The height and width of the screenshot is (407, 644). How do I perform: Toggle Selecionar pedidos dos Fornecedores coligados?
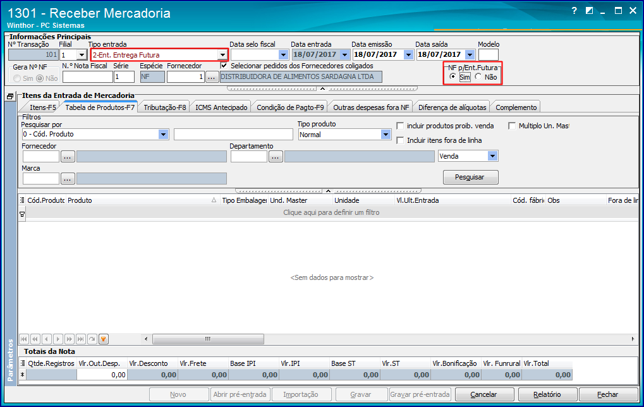pyautogui.click(x=224, y=66)
